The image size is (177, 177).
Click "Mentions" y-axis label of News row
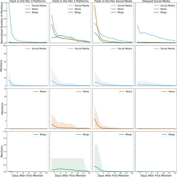(2, 109)
